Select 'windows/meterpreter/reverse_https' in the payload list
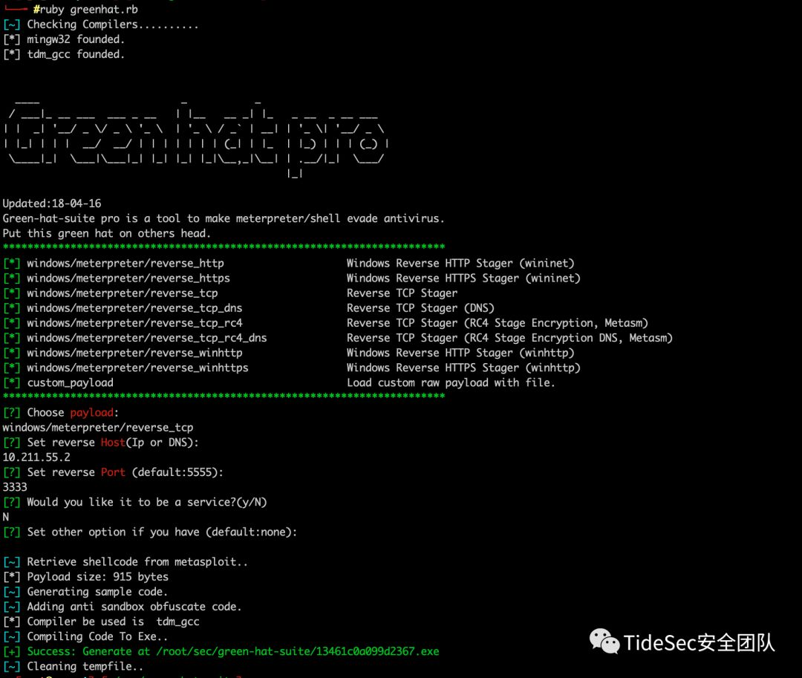Screen dimensions: 802x678 128,278
